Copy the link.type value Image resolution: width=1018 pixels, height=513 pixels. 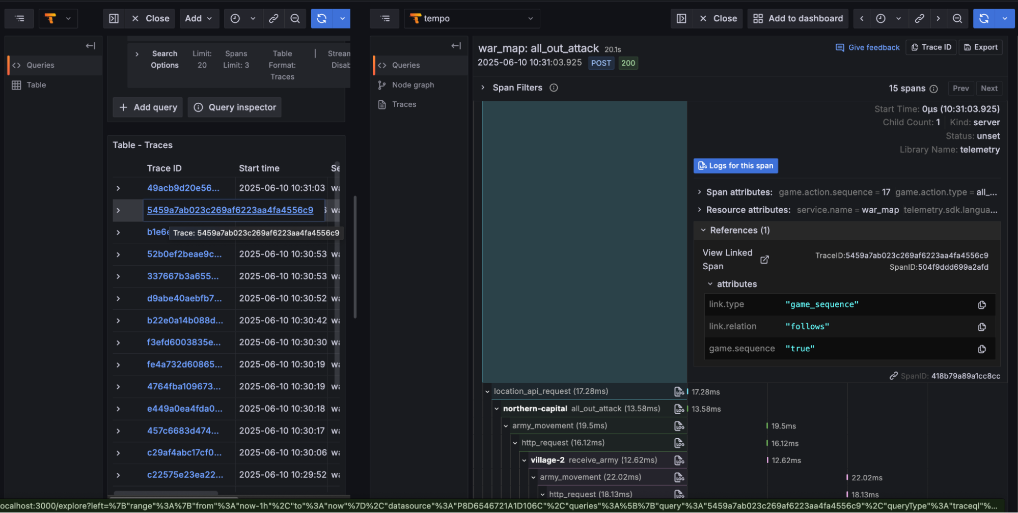[982, 305]
